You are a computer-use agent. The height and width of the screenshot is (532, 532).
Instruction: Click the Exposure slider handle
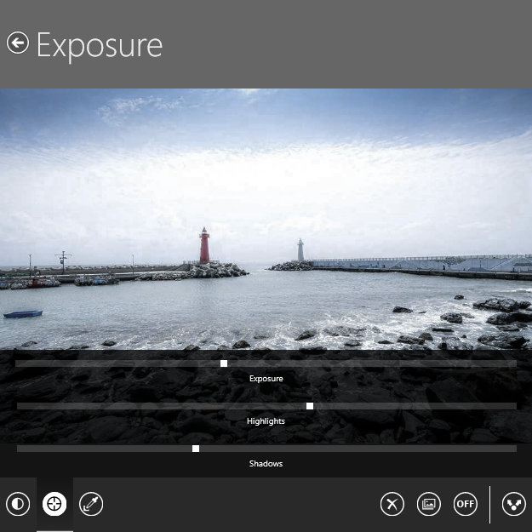coord(224,363)
